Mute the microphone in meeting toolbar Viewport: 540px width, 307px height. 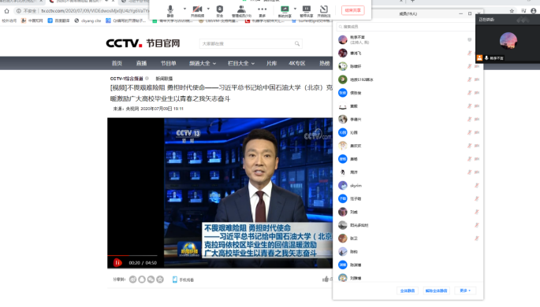(x=170, y=11)
